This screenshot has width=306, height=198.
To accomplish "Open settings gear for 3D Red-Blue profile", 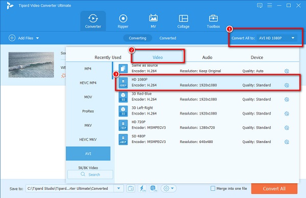I will click(x=287, y=99).
